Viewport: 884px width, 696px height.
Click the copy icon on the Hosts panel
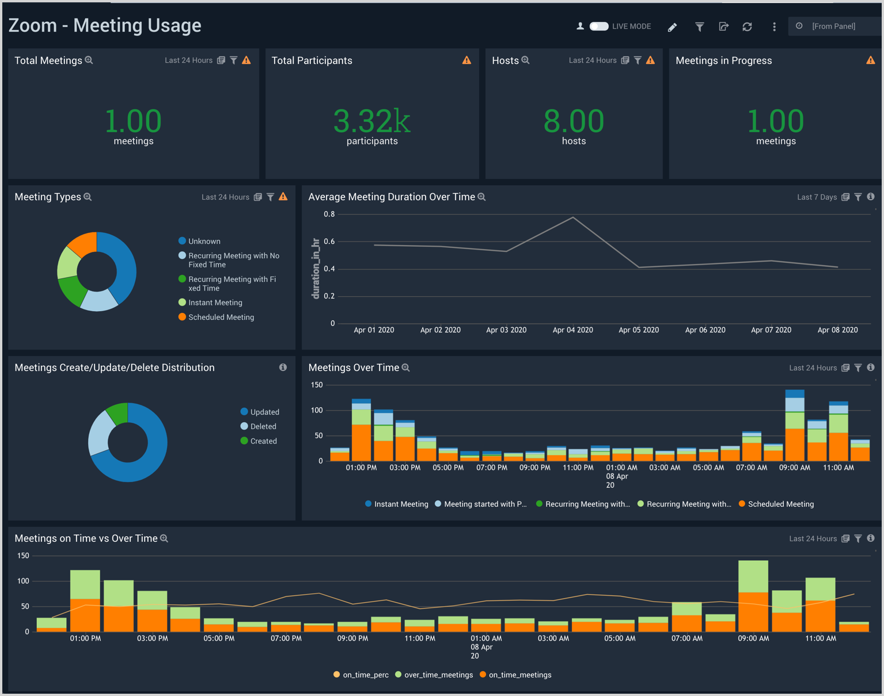pyautogui.click(x=625, y=60)
